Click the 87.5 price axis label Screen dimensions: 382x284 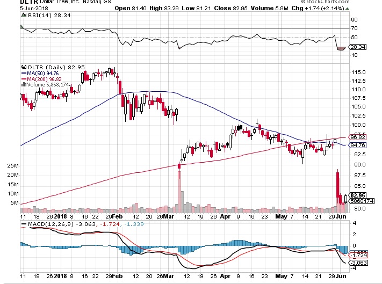pos(359,176)
